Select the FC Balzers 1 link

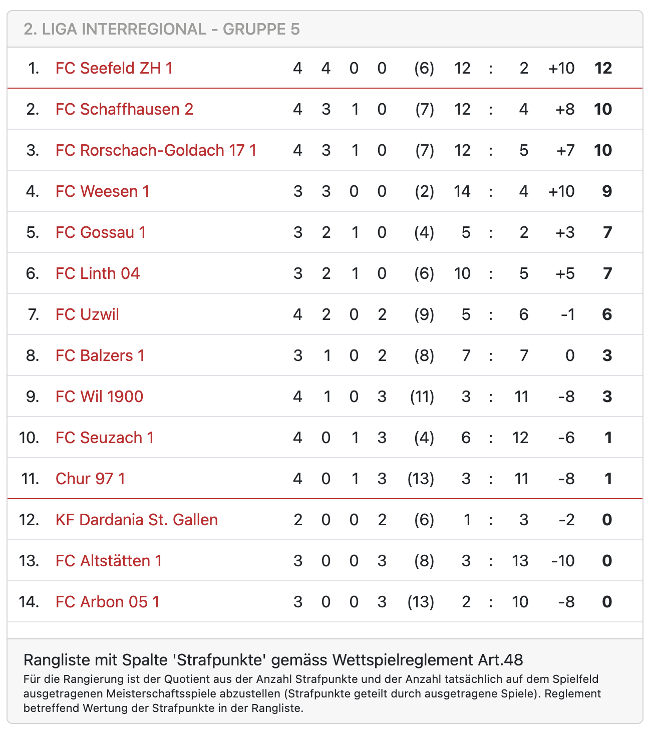(x=100, y=355)
